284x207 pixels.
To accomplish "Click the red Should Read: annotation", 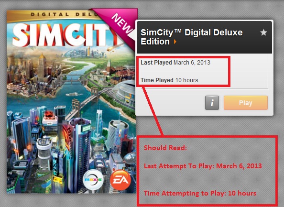I will coord(165,148).
